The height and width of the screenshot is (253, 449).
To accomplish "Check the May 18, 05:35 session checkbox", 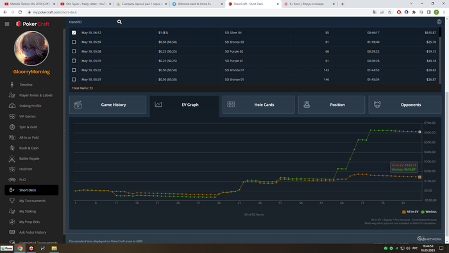I will [74, 61].
